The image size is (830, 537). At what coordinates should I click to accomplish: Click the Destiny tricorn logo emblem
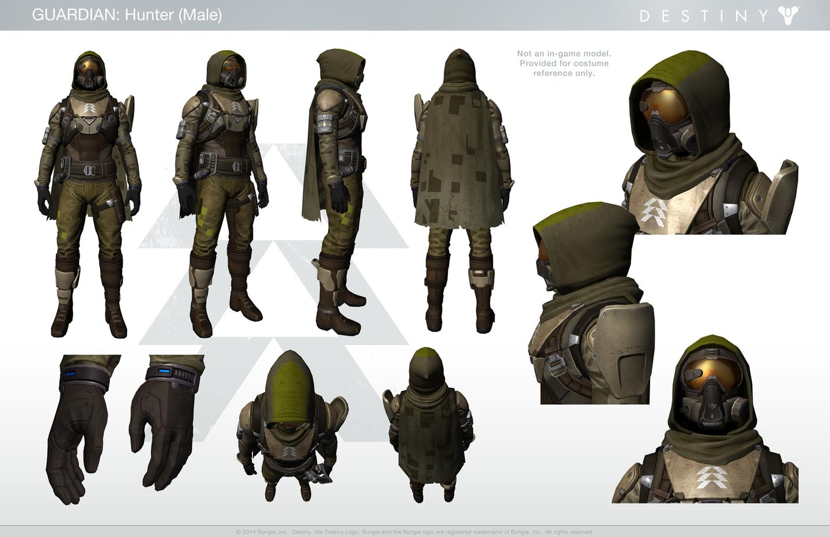coord(788,15)
